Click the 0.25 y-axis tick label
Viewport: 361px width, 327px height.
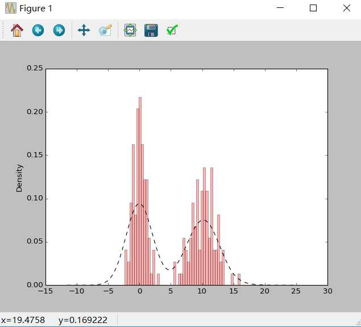pos(35,68)
